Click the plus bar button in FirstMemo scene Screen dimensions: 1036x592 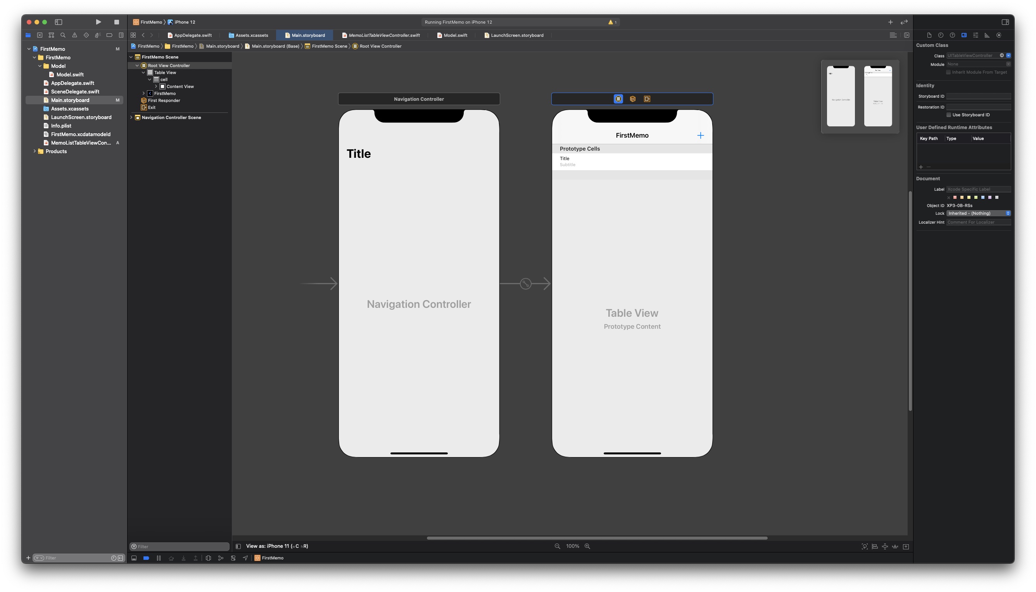point(700,135)
